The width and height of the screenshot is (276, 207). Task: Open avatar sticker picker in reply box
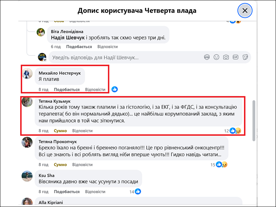(207, 57)
